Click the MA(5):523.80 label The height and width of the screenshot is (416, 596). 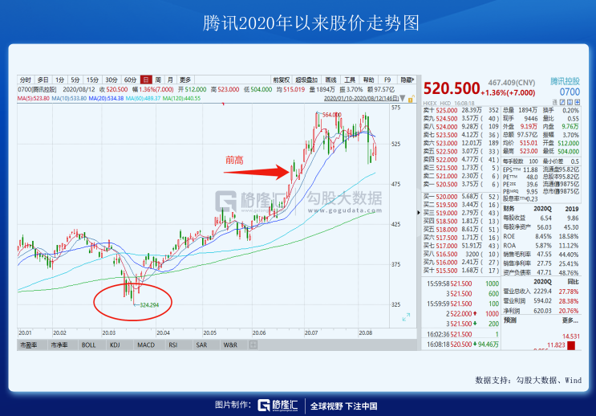point(34,99)
